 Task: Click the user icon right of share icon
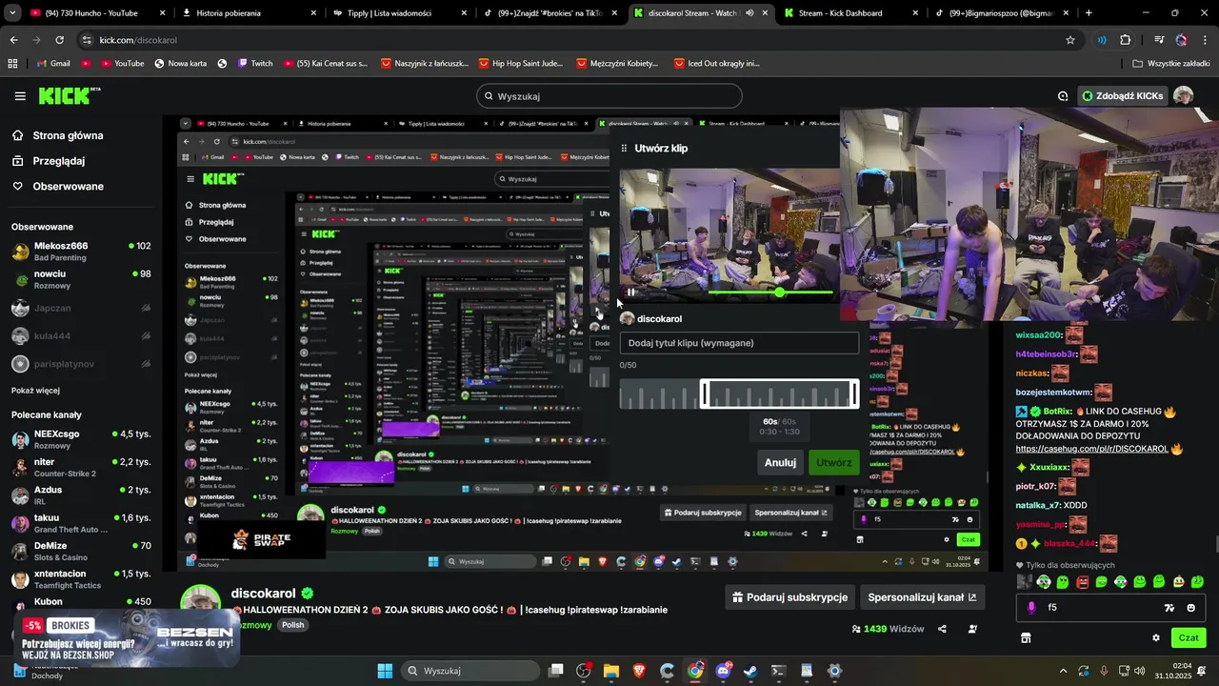click(x=972, y=629)
